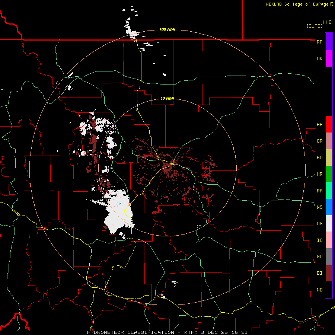
Task: Click the "DS" legend label
Action: [319, 224]
